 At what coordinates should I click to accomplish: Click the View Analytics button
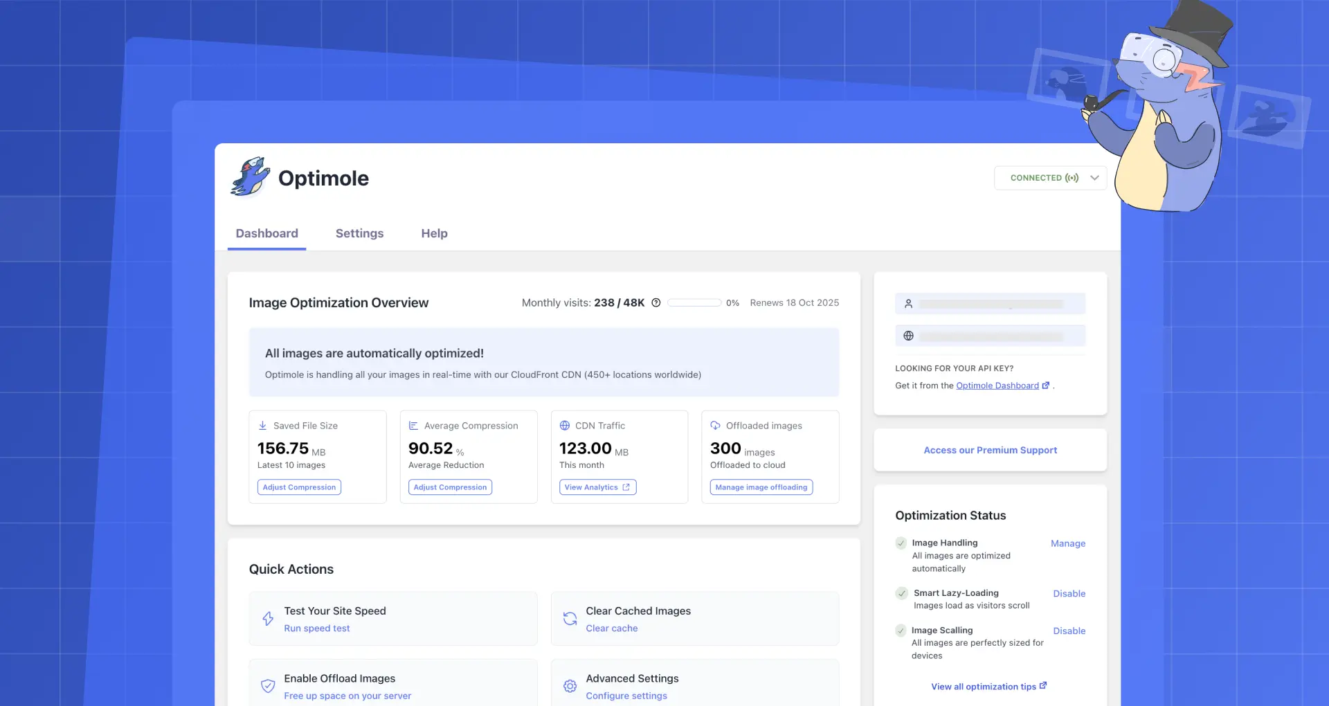click(597, 487)
